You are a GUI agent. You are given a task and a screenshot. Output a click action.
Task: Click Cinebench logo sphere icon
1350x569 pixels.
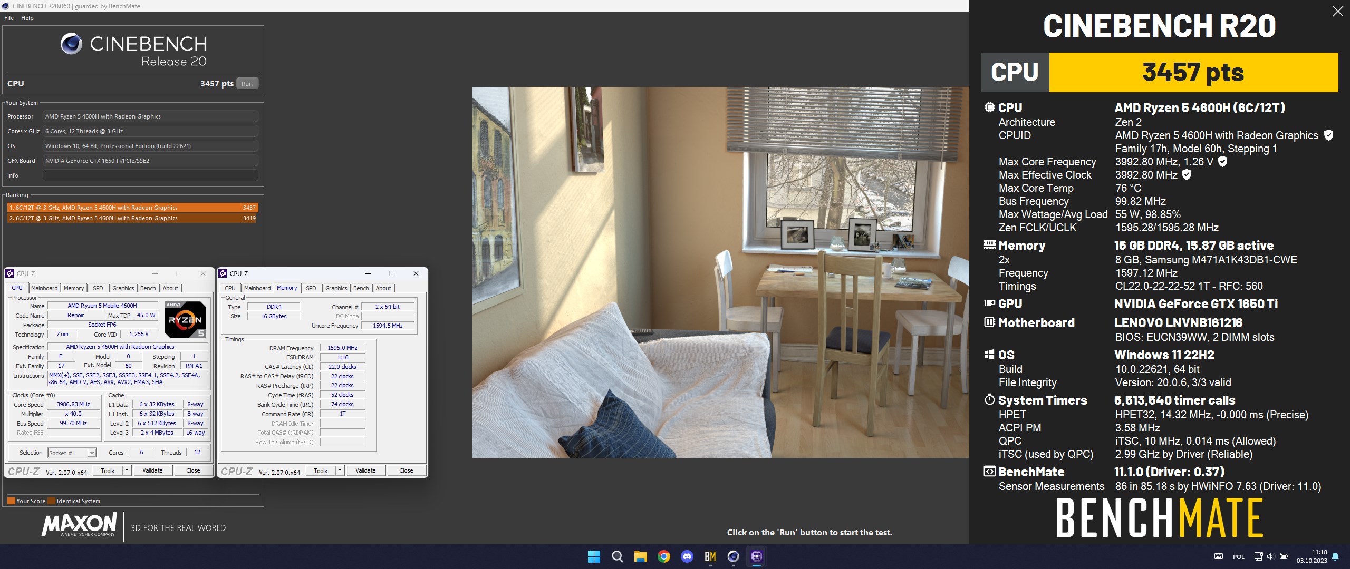(71, 44)
